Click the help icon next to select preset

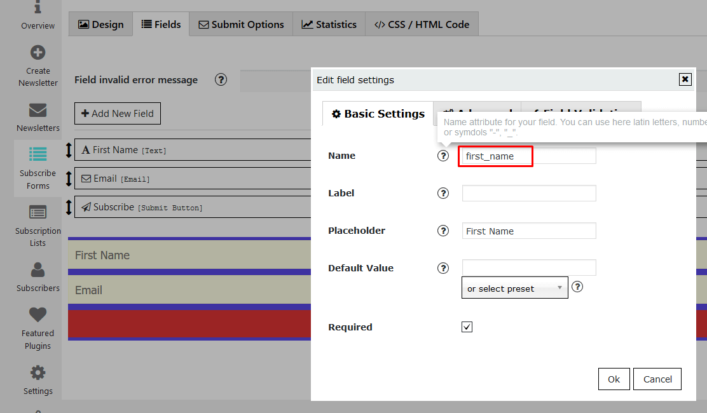[577, 287]
